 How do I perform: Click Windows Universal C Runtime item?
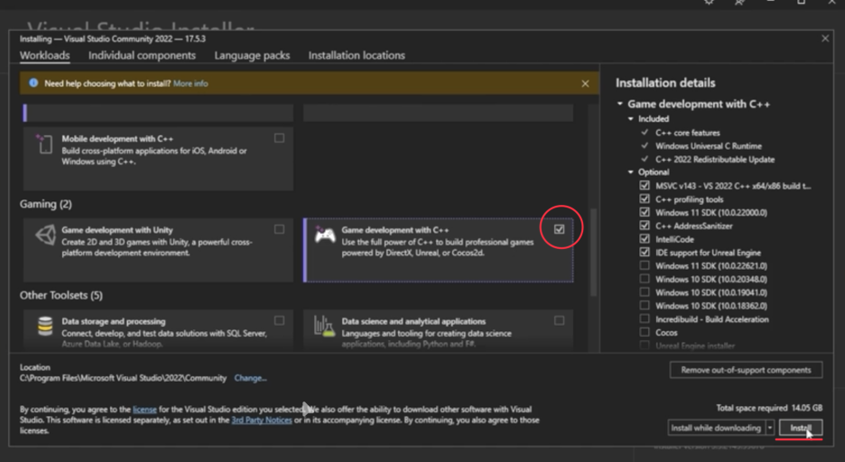click(x=709, y=146)
